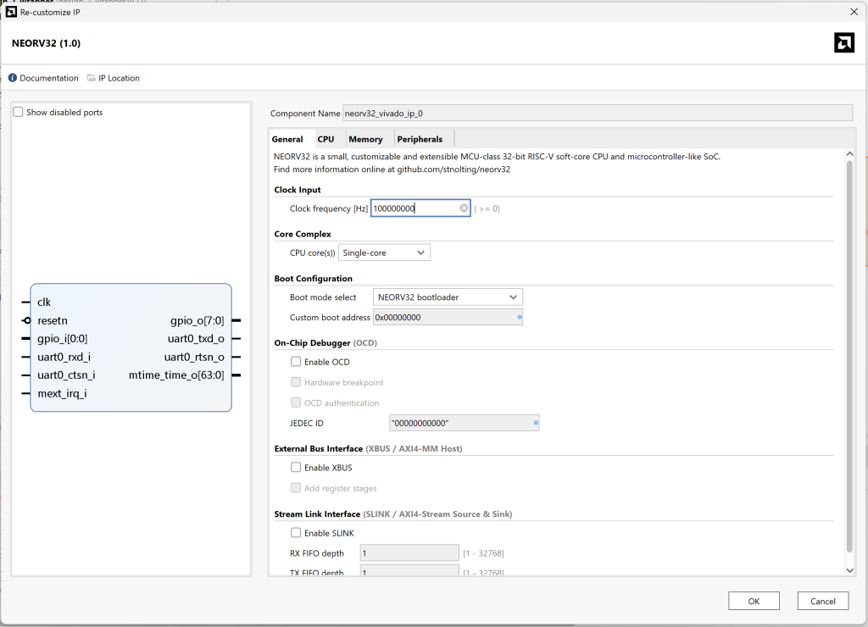Click the NEORV32 (1.0) title text
Viewport: 868px width, 627px height.
click(x=46, y=43)
